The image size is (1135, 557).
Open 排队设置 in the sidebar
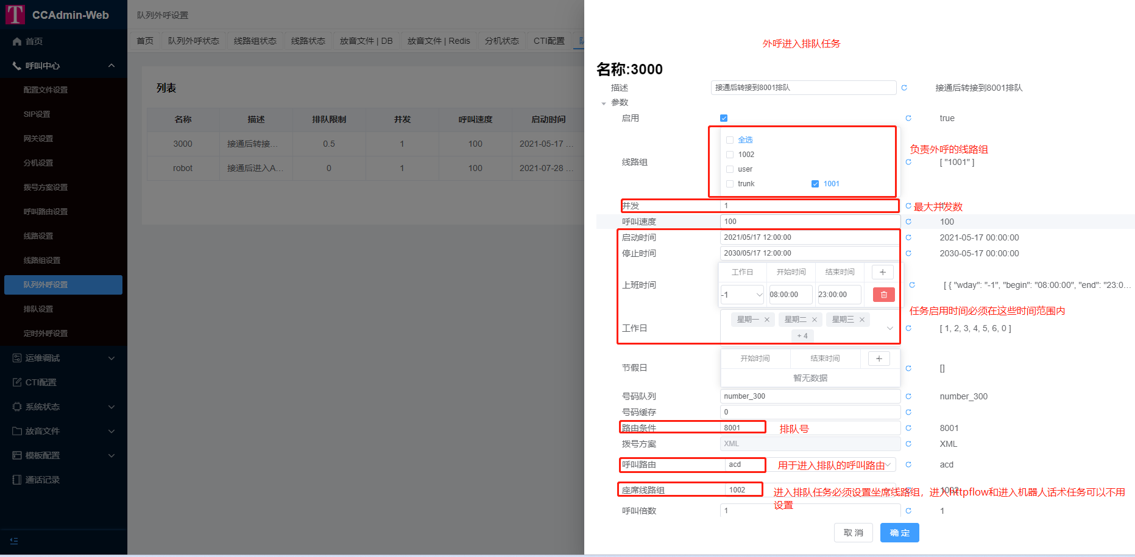click(x=38, y=309)
